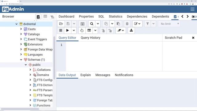Screen dimensions: 197x111
Task: Open the Find options dropdown arrow
Action: pyautogui.click(x=98, y=24)
